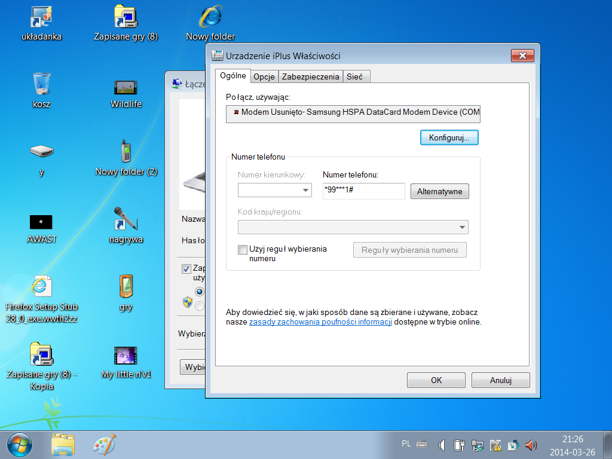Click the clock showing 21:26
The width and height of the screenshot is (612, 459).
point(573,439)
